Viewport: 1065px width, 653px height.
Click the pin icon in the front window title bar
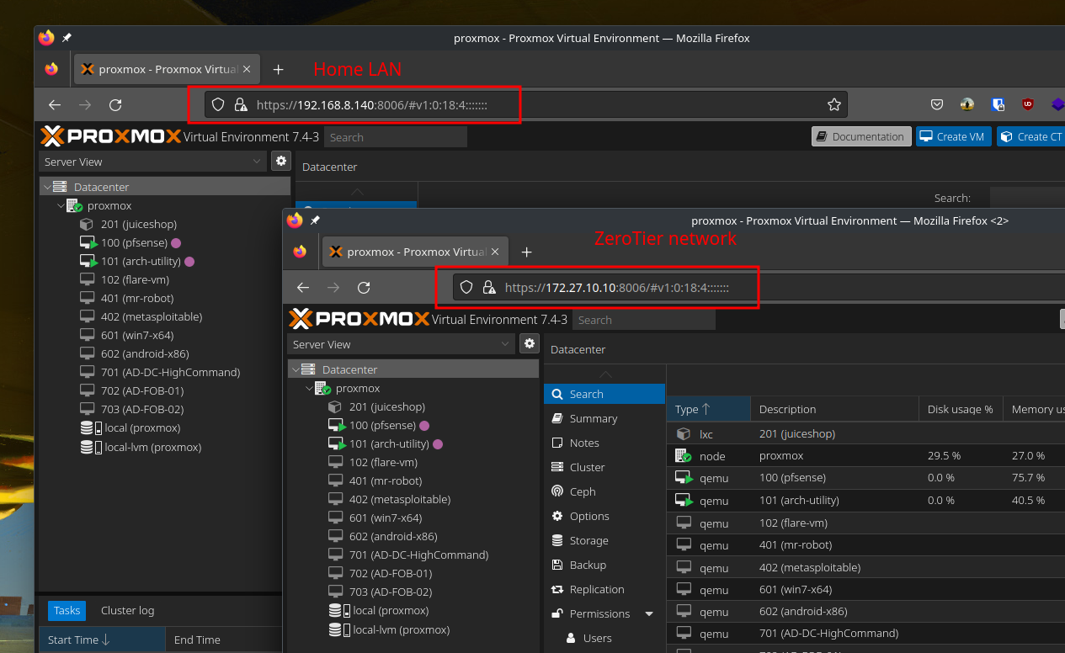(315, 220)
